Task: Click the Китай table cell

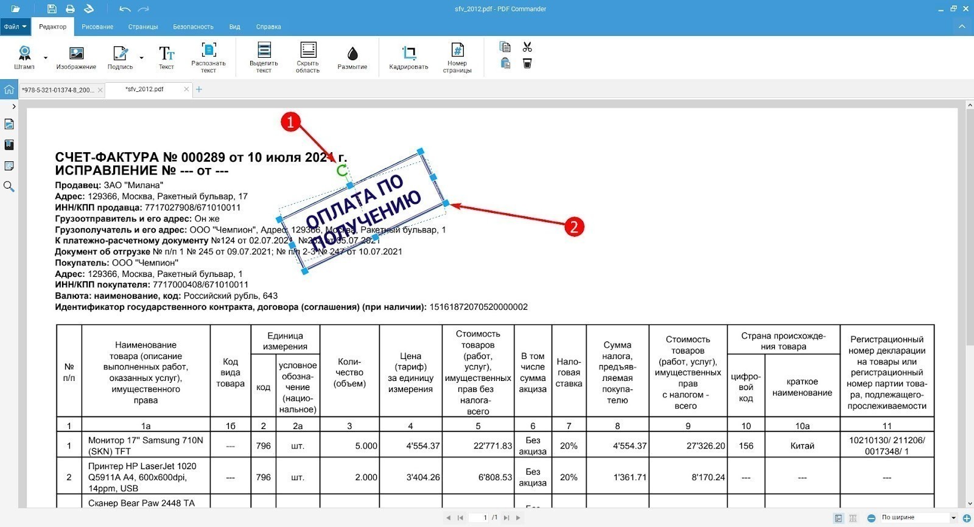Action: coord(802,445)
